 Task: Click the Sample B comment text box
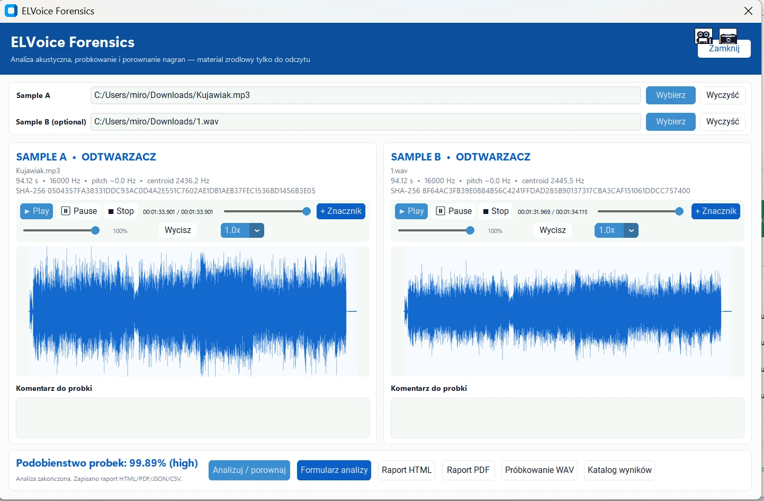[x=568, y=418]
